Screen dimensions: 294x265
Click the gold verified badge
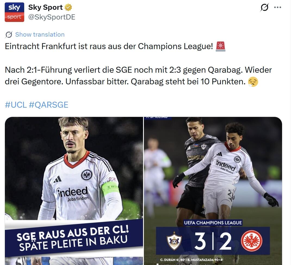tap(68, 7)
